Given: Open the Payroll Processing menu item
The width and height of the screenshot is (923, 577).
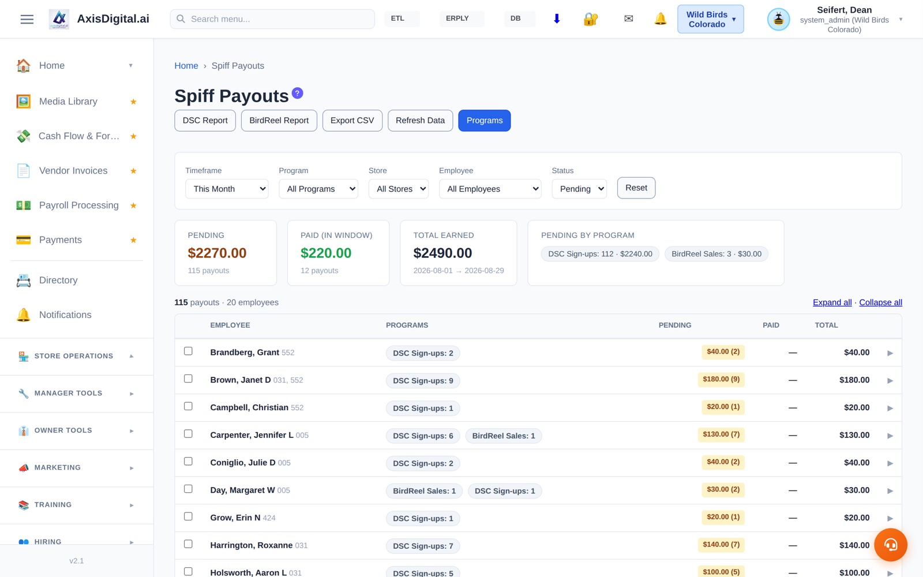Looking at the screenshot, I should tap(77, 205).
